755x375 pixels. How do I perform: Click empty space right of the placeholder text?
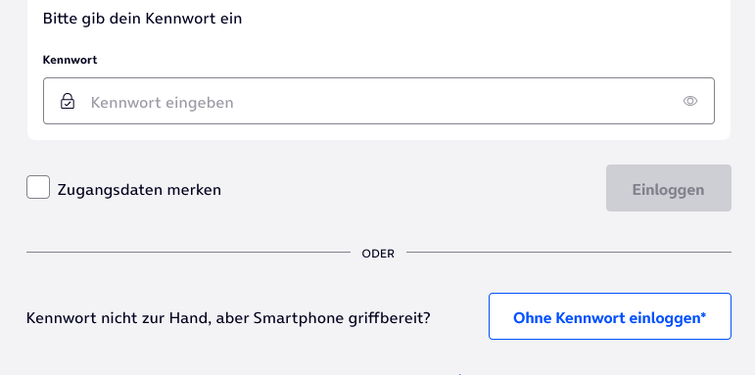(457, 101)
